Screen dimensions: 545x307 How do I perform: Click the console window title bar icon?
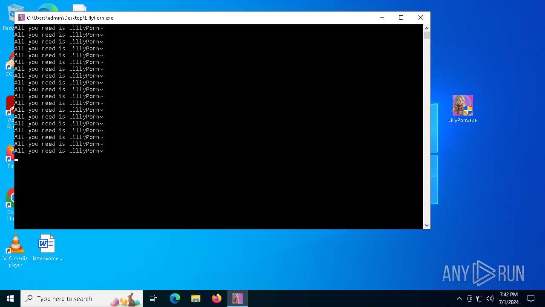click(x=21, y=17)
